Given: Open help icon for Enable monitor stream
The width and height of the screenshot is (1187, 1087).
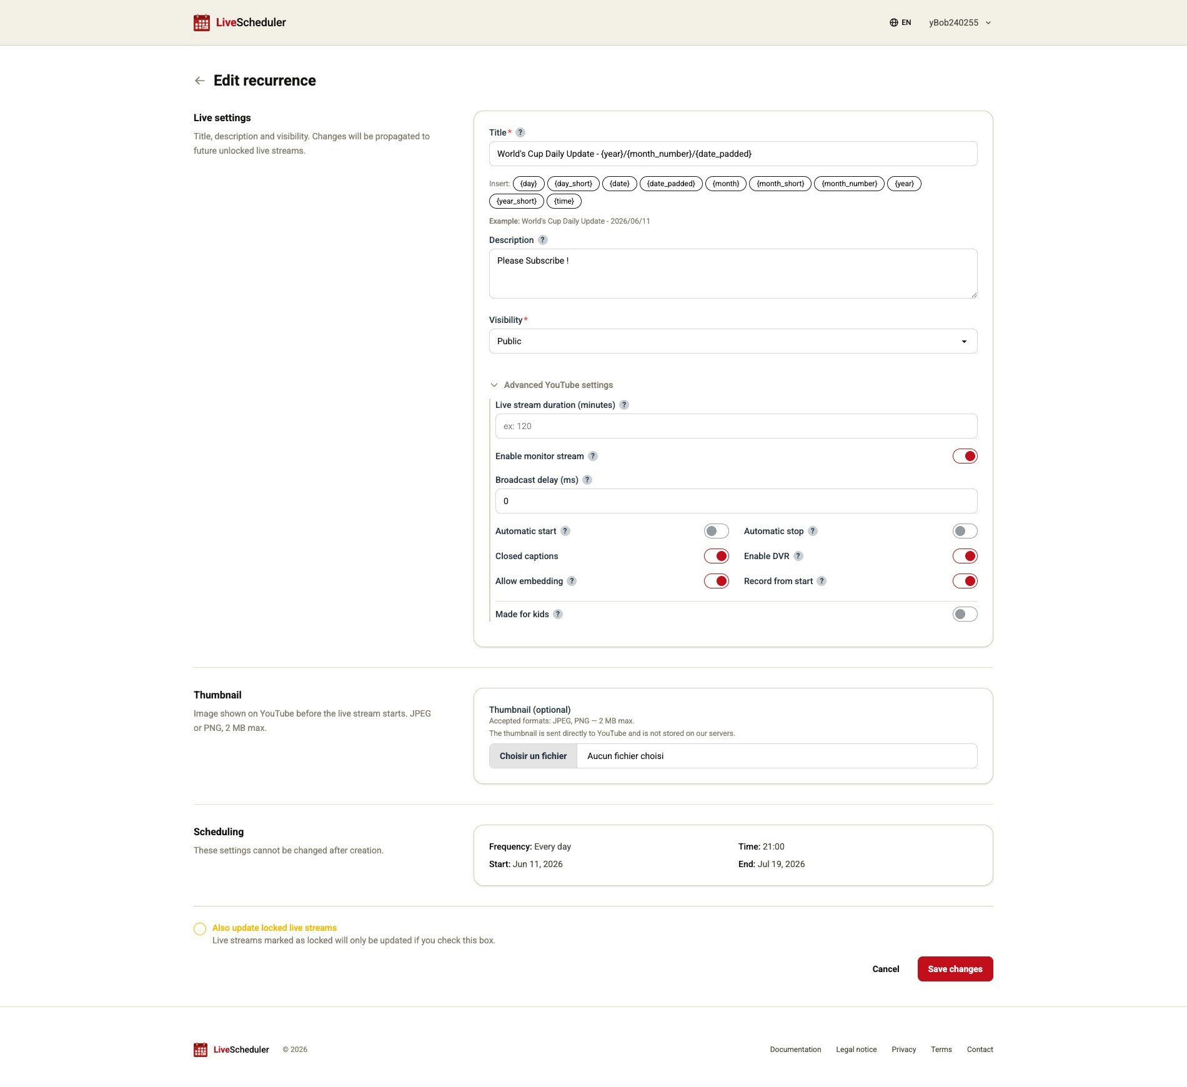Looking at the screenshot, I should [593, 456].
